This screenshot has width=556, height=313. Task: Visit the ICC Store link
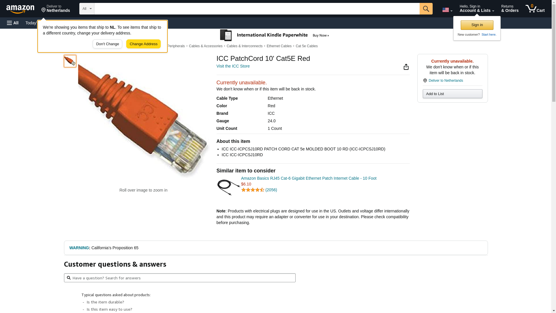pyautogui.click(x=233, y=66)
